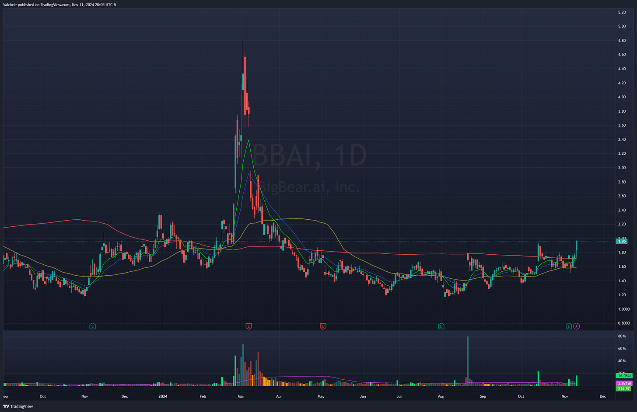Click the Aug label on the time axis
637x412 pixels.
pyautogui.click(x=441, y=397)
